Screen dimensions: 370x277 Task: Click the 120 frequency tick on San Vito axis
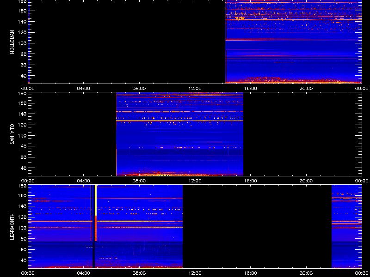pos(22,125)
